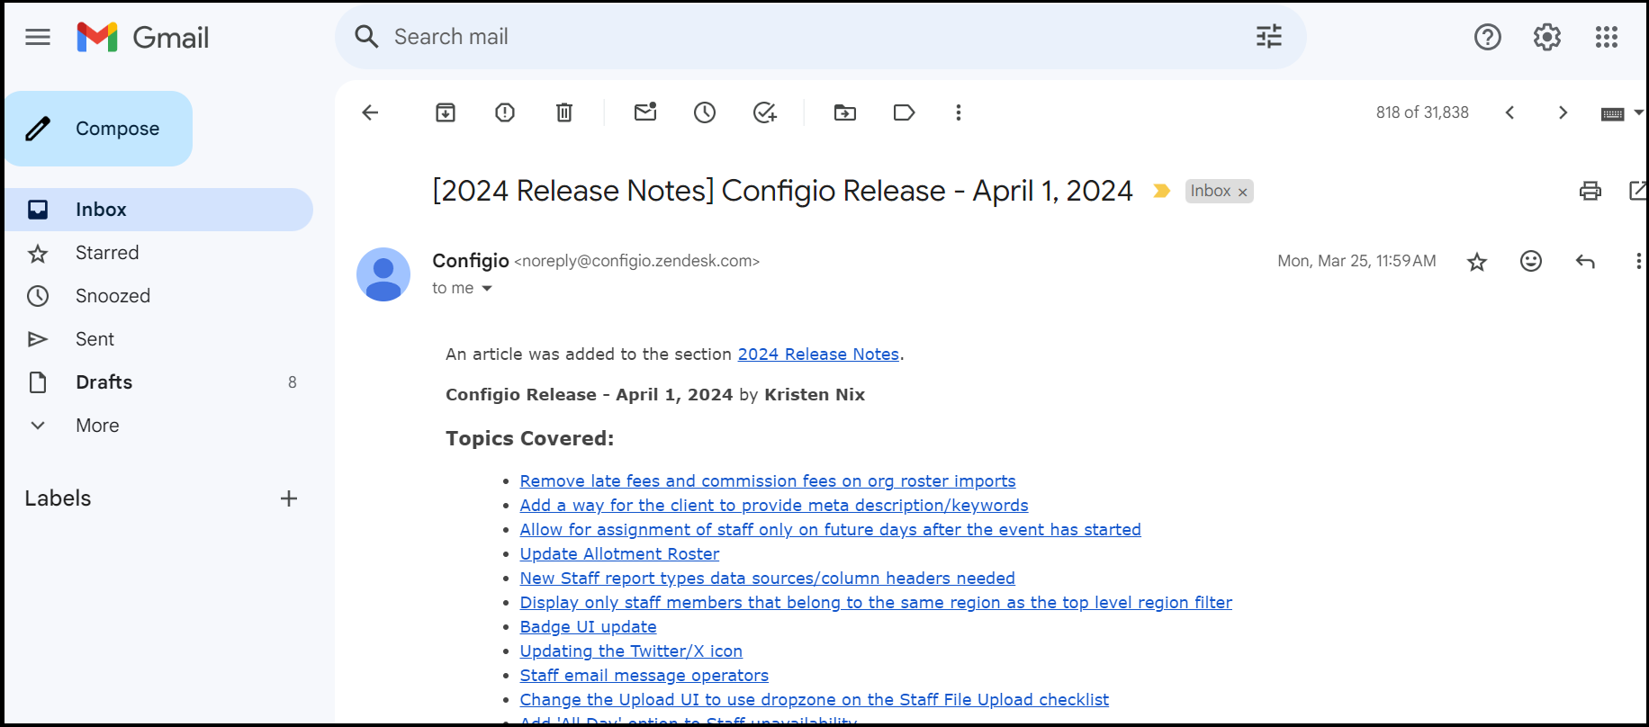Open the Google apps grid
This screenshot has width=1649, height=727.
(x=1607, y=37)
